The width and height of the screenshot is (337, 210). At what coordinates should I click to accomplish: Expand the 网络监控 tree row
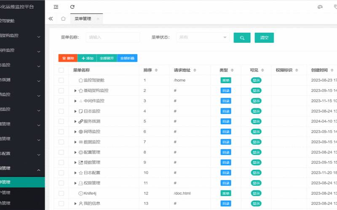(x=75, y=132)
